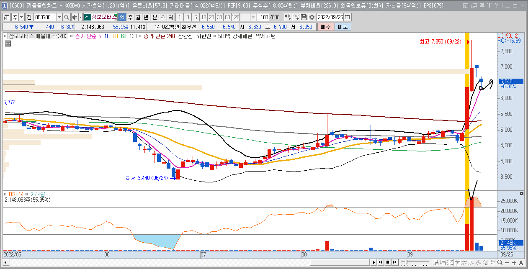Zoom in with the plus icon

[514, 263]
